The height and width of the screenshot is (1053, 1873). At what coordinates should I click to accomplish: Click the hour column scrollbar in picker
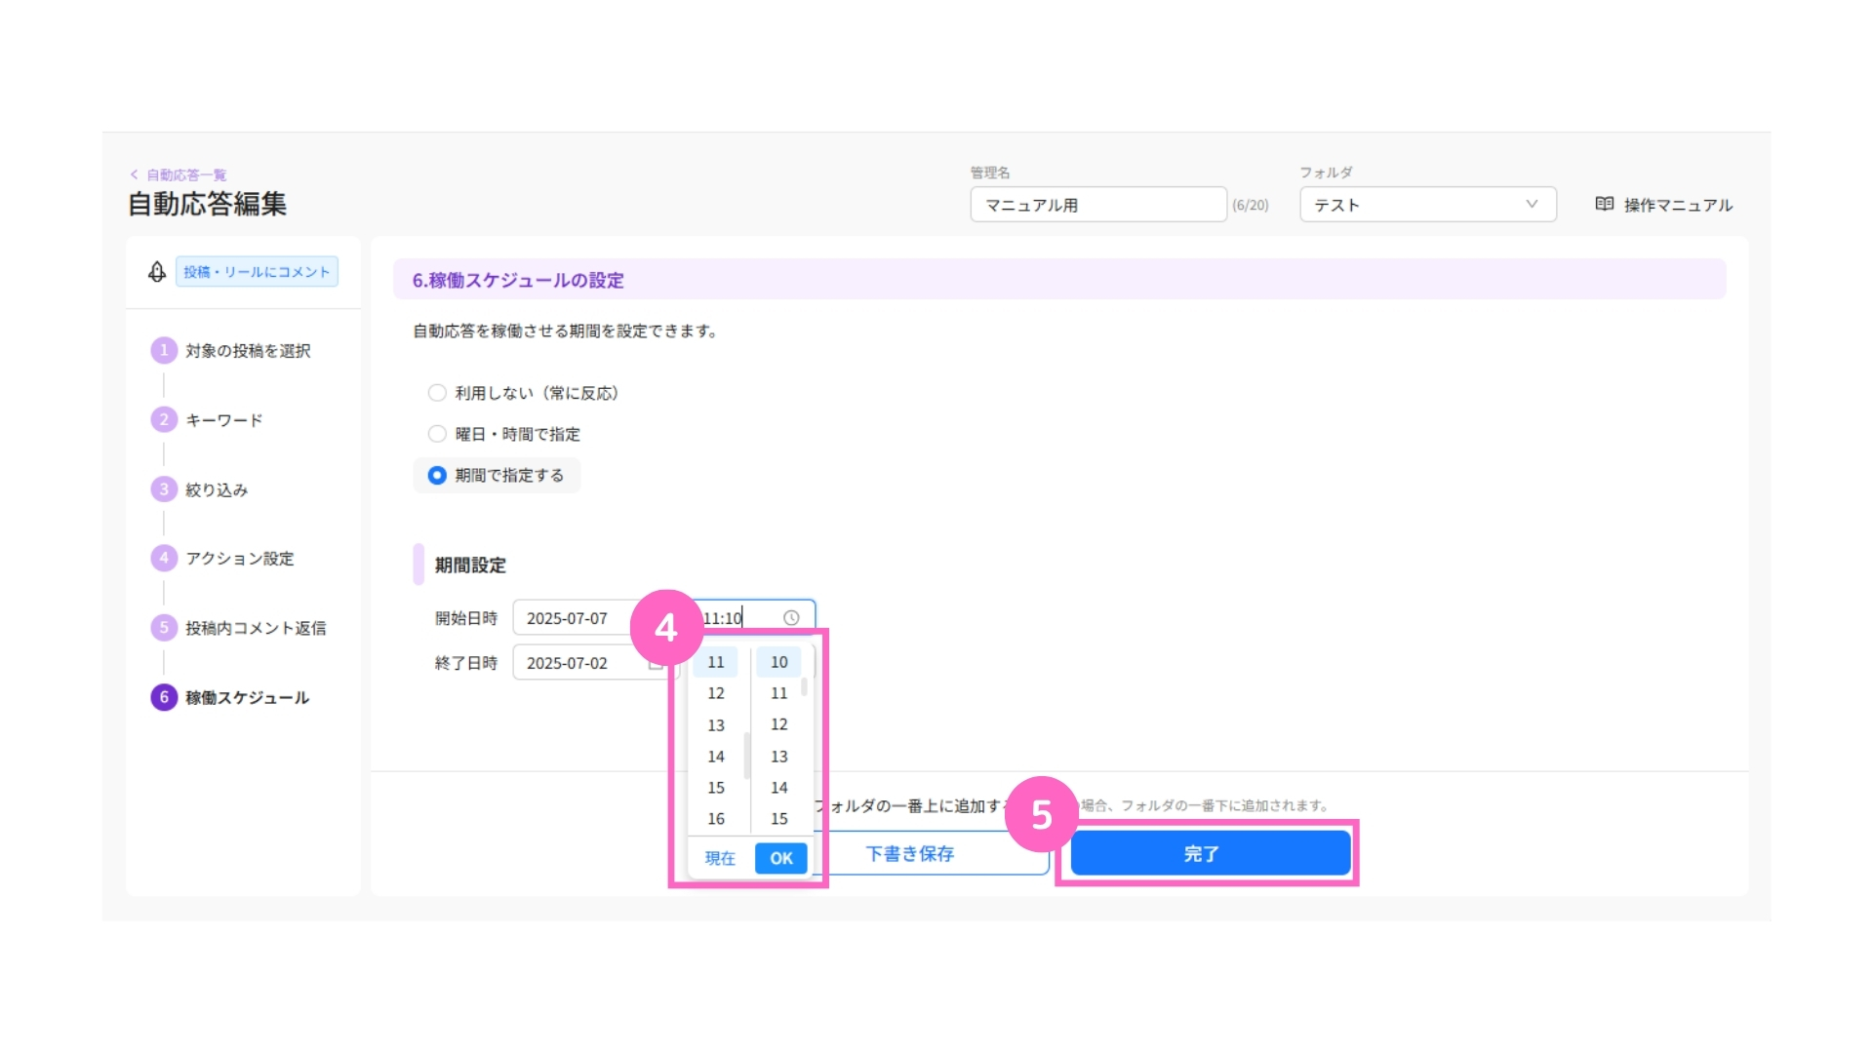746,756
